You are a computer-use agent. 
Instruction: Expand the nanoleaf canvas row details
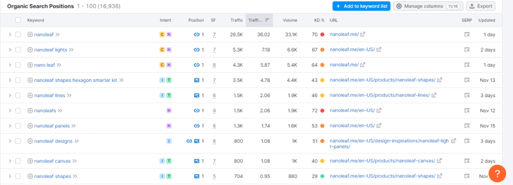click(x=10, y=161)
